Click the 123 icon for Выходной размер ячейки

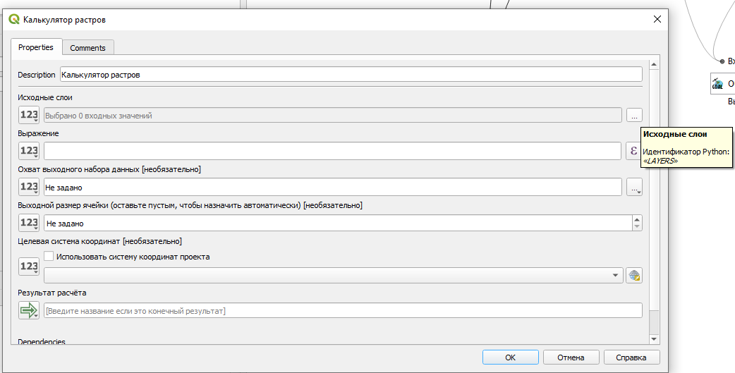point(29,223)
